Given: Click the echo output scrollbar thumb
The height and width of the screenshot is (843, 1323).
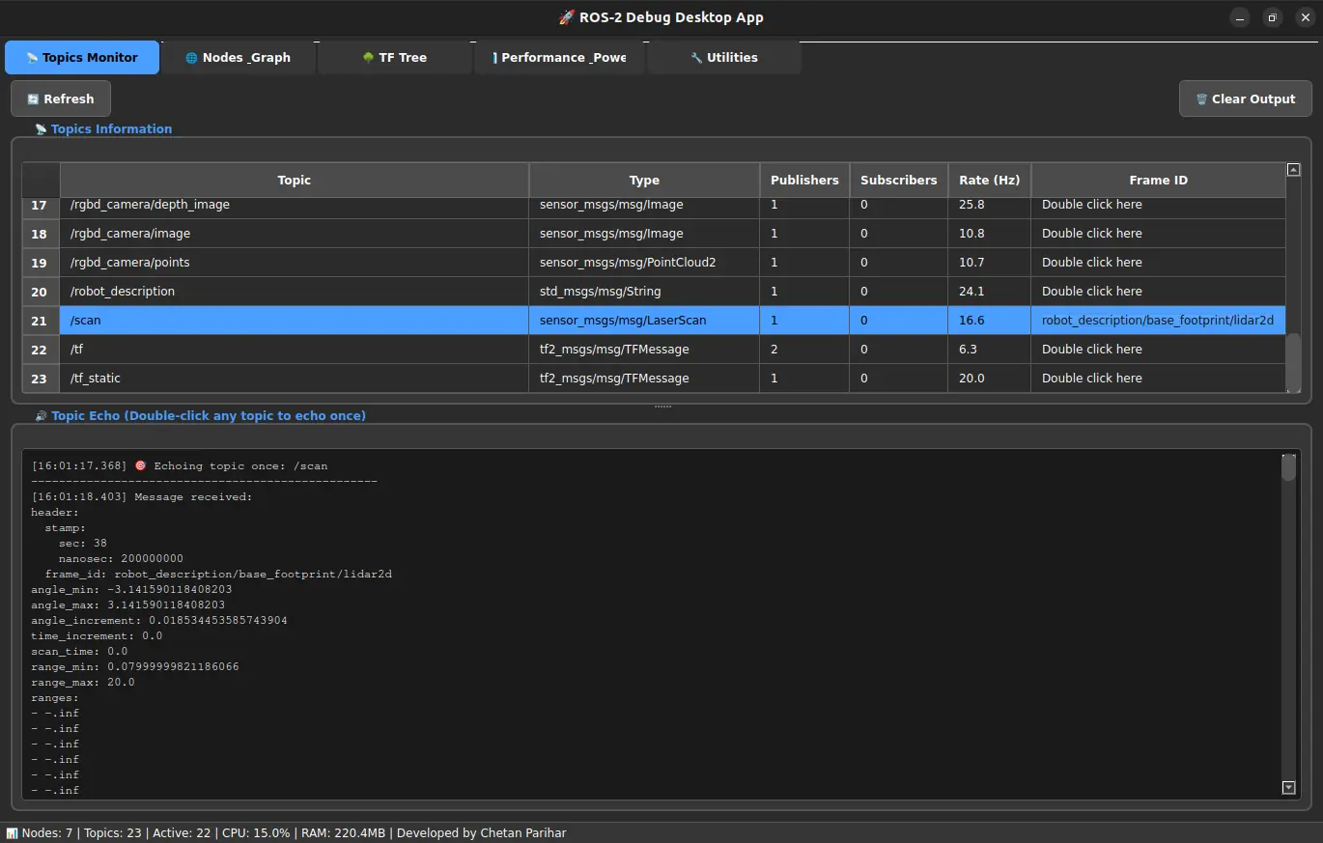Looking at the screenshot, I should 1288,468.
